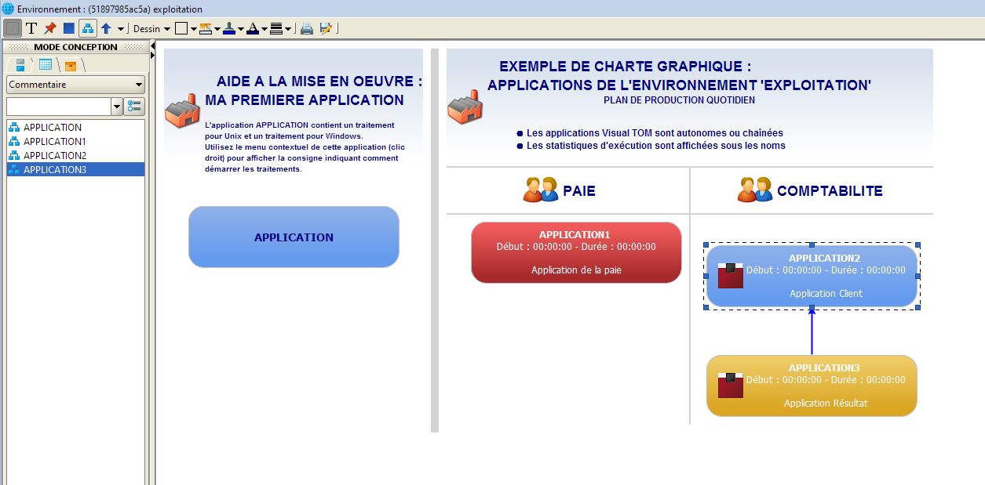Apply the fill color tool
The height and width of the screenshot is (485, 985).
(206, 28)
